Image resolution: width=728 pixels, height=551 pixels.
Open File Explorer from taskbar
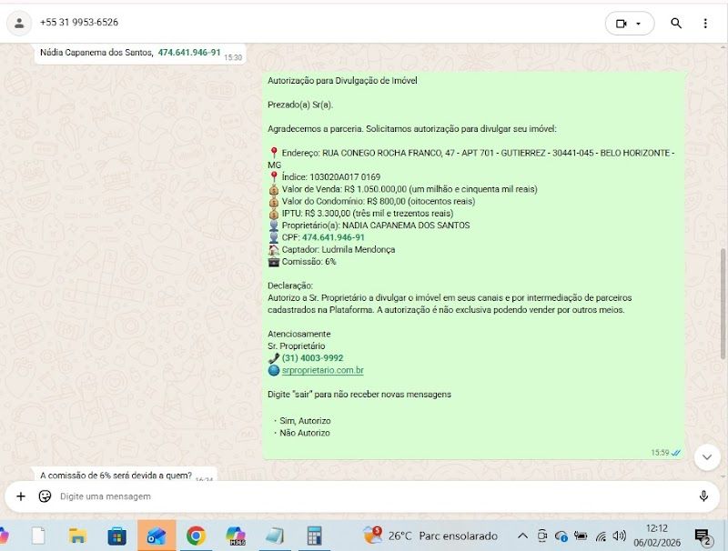click(78, 536)
